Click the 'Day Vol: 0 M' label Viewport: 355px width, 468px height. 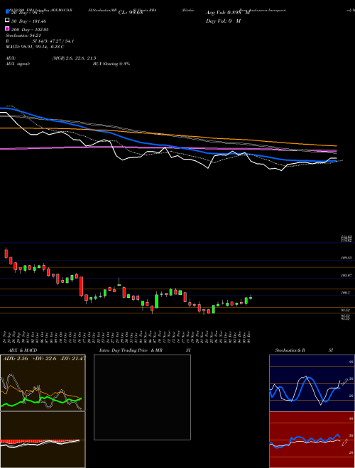tap(223, 21)
